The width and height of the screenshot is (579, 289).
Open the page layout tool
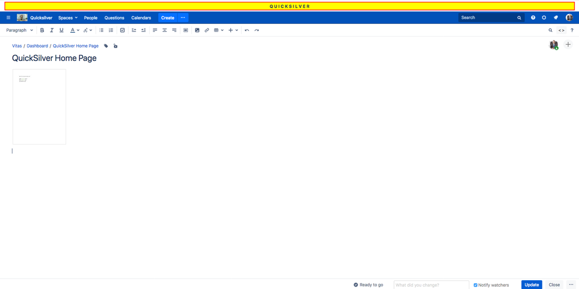(186, 30)
